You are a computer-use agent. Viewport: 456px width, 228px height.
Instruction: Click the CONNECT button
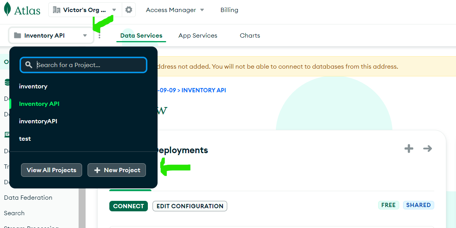coord(128,206)
